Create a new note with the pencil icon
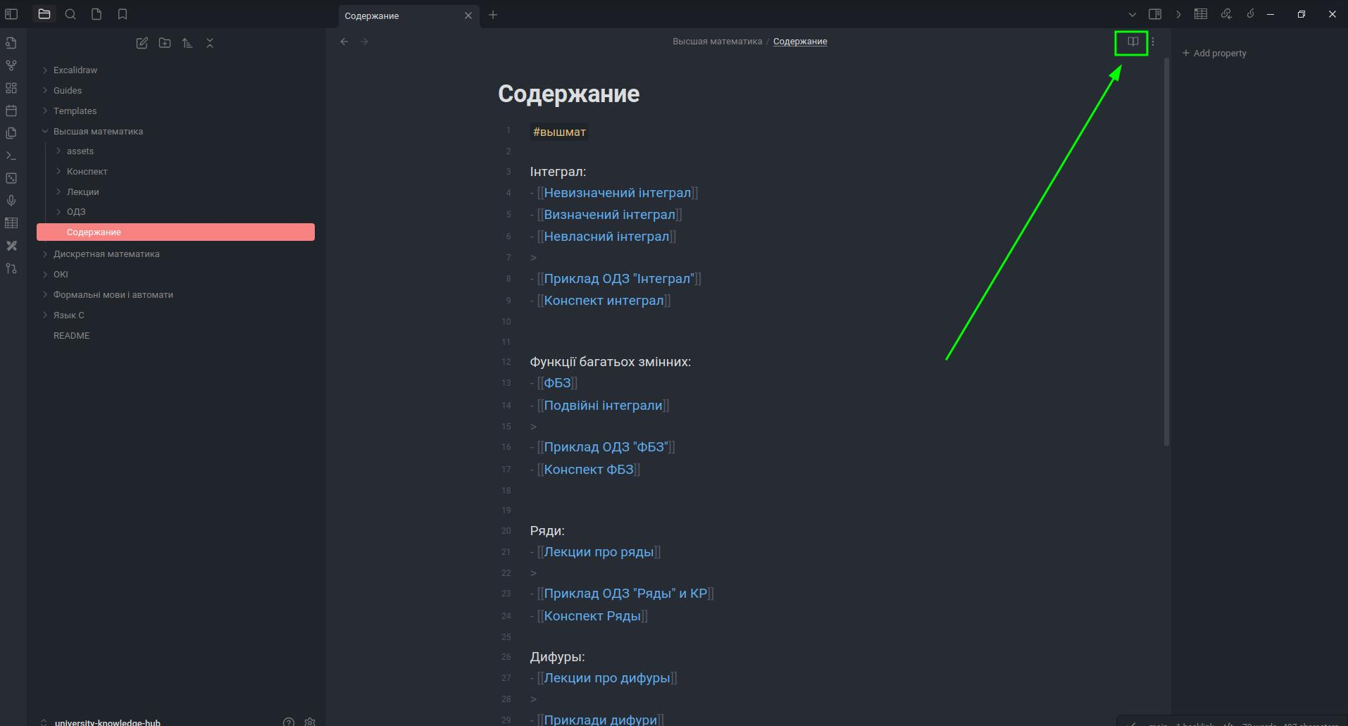This screenshot has width=1348, height=726. [x=142, y=43]
